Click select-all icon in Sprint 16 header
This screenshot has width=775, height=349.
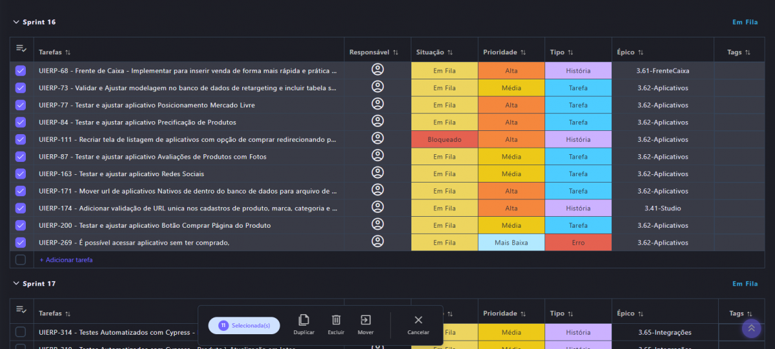tap(21, 49)
